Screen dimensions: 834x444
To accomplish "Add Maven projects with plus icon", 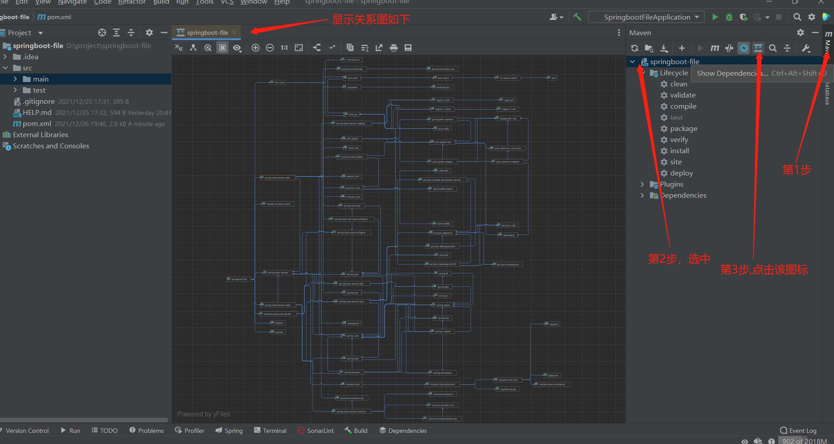I will pyautogui.click(x=681, y=48).
